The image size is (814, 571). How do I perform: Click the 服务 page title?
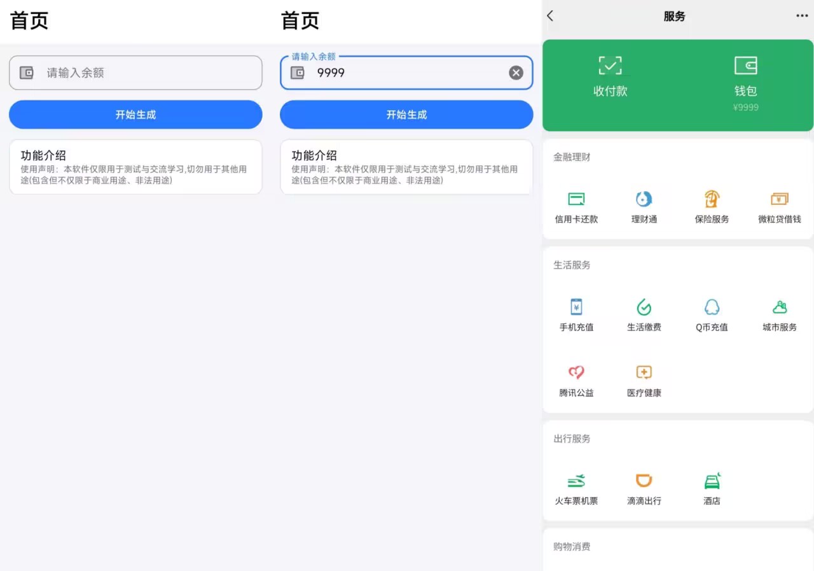coord(674,17)
